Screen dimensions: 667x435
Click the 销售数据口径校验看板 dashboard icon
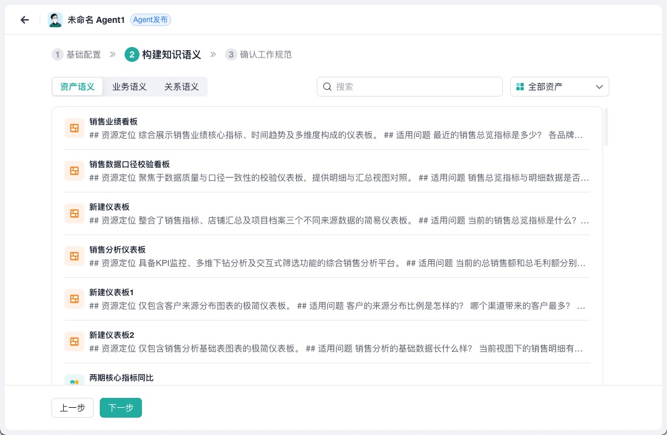74,171
